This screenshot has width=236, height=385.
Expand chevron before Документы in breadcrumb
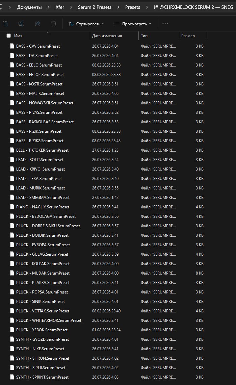(x=10, y=7)
